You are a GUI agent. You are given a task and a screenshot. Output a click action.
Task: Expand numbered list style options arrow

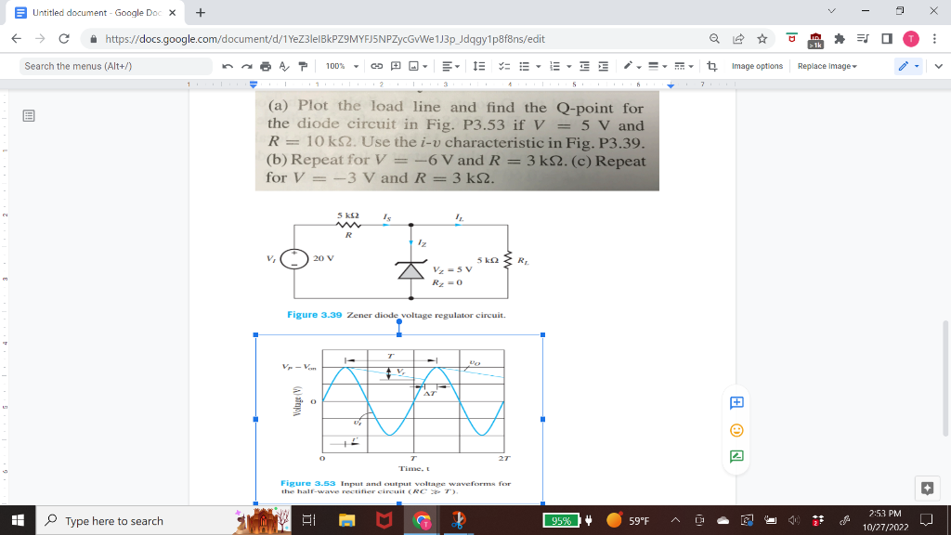[x=569, y=66]
